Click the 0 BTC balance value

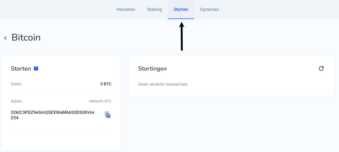pyautogui.click(x=106, y=84)
